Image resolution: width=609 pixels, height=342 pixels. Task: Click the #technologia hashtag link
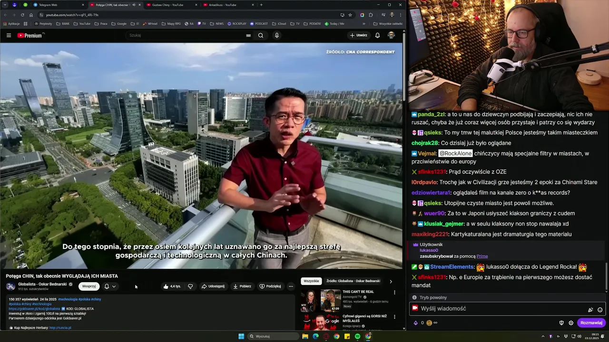[x=68, y=299]
